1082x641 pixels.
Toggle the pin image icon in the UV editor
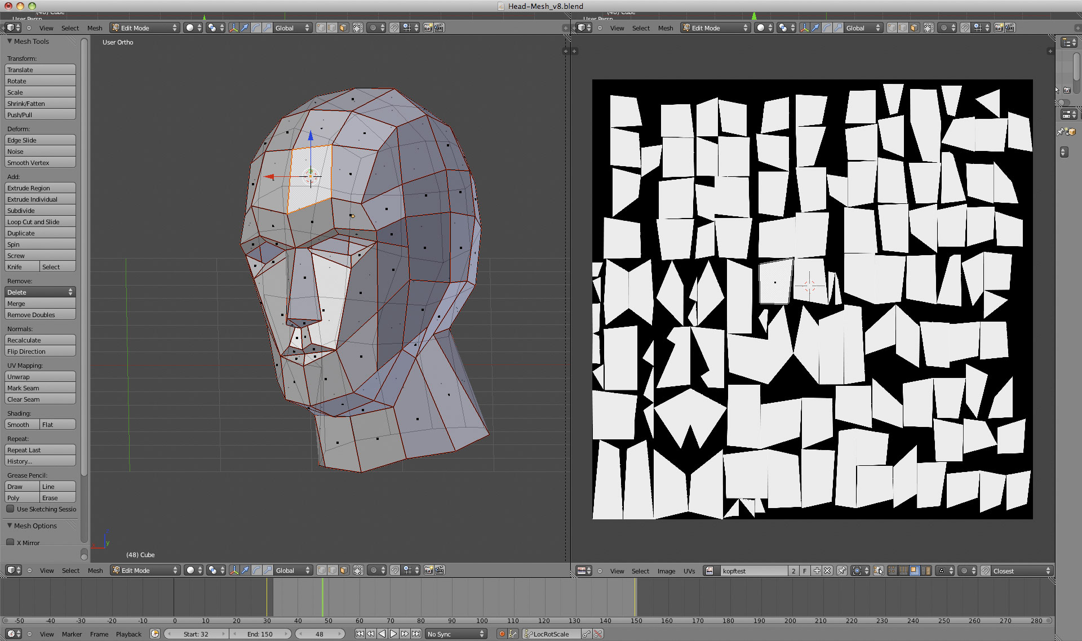click(x=842, y=571)
